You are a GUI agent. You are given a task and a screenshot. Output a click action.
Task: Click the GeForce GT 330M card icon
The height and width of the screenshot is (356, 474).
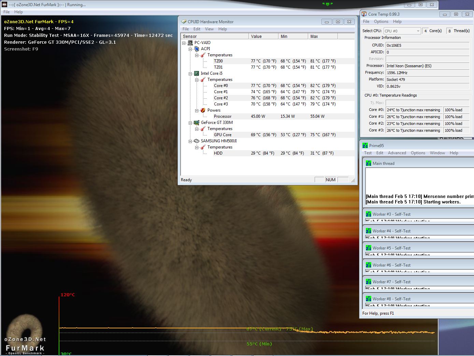197,123
